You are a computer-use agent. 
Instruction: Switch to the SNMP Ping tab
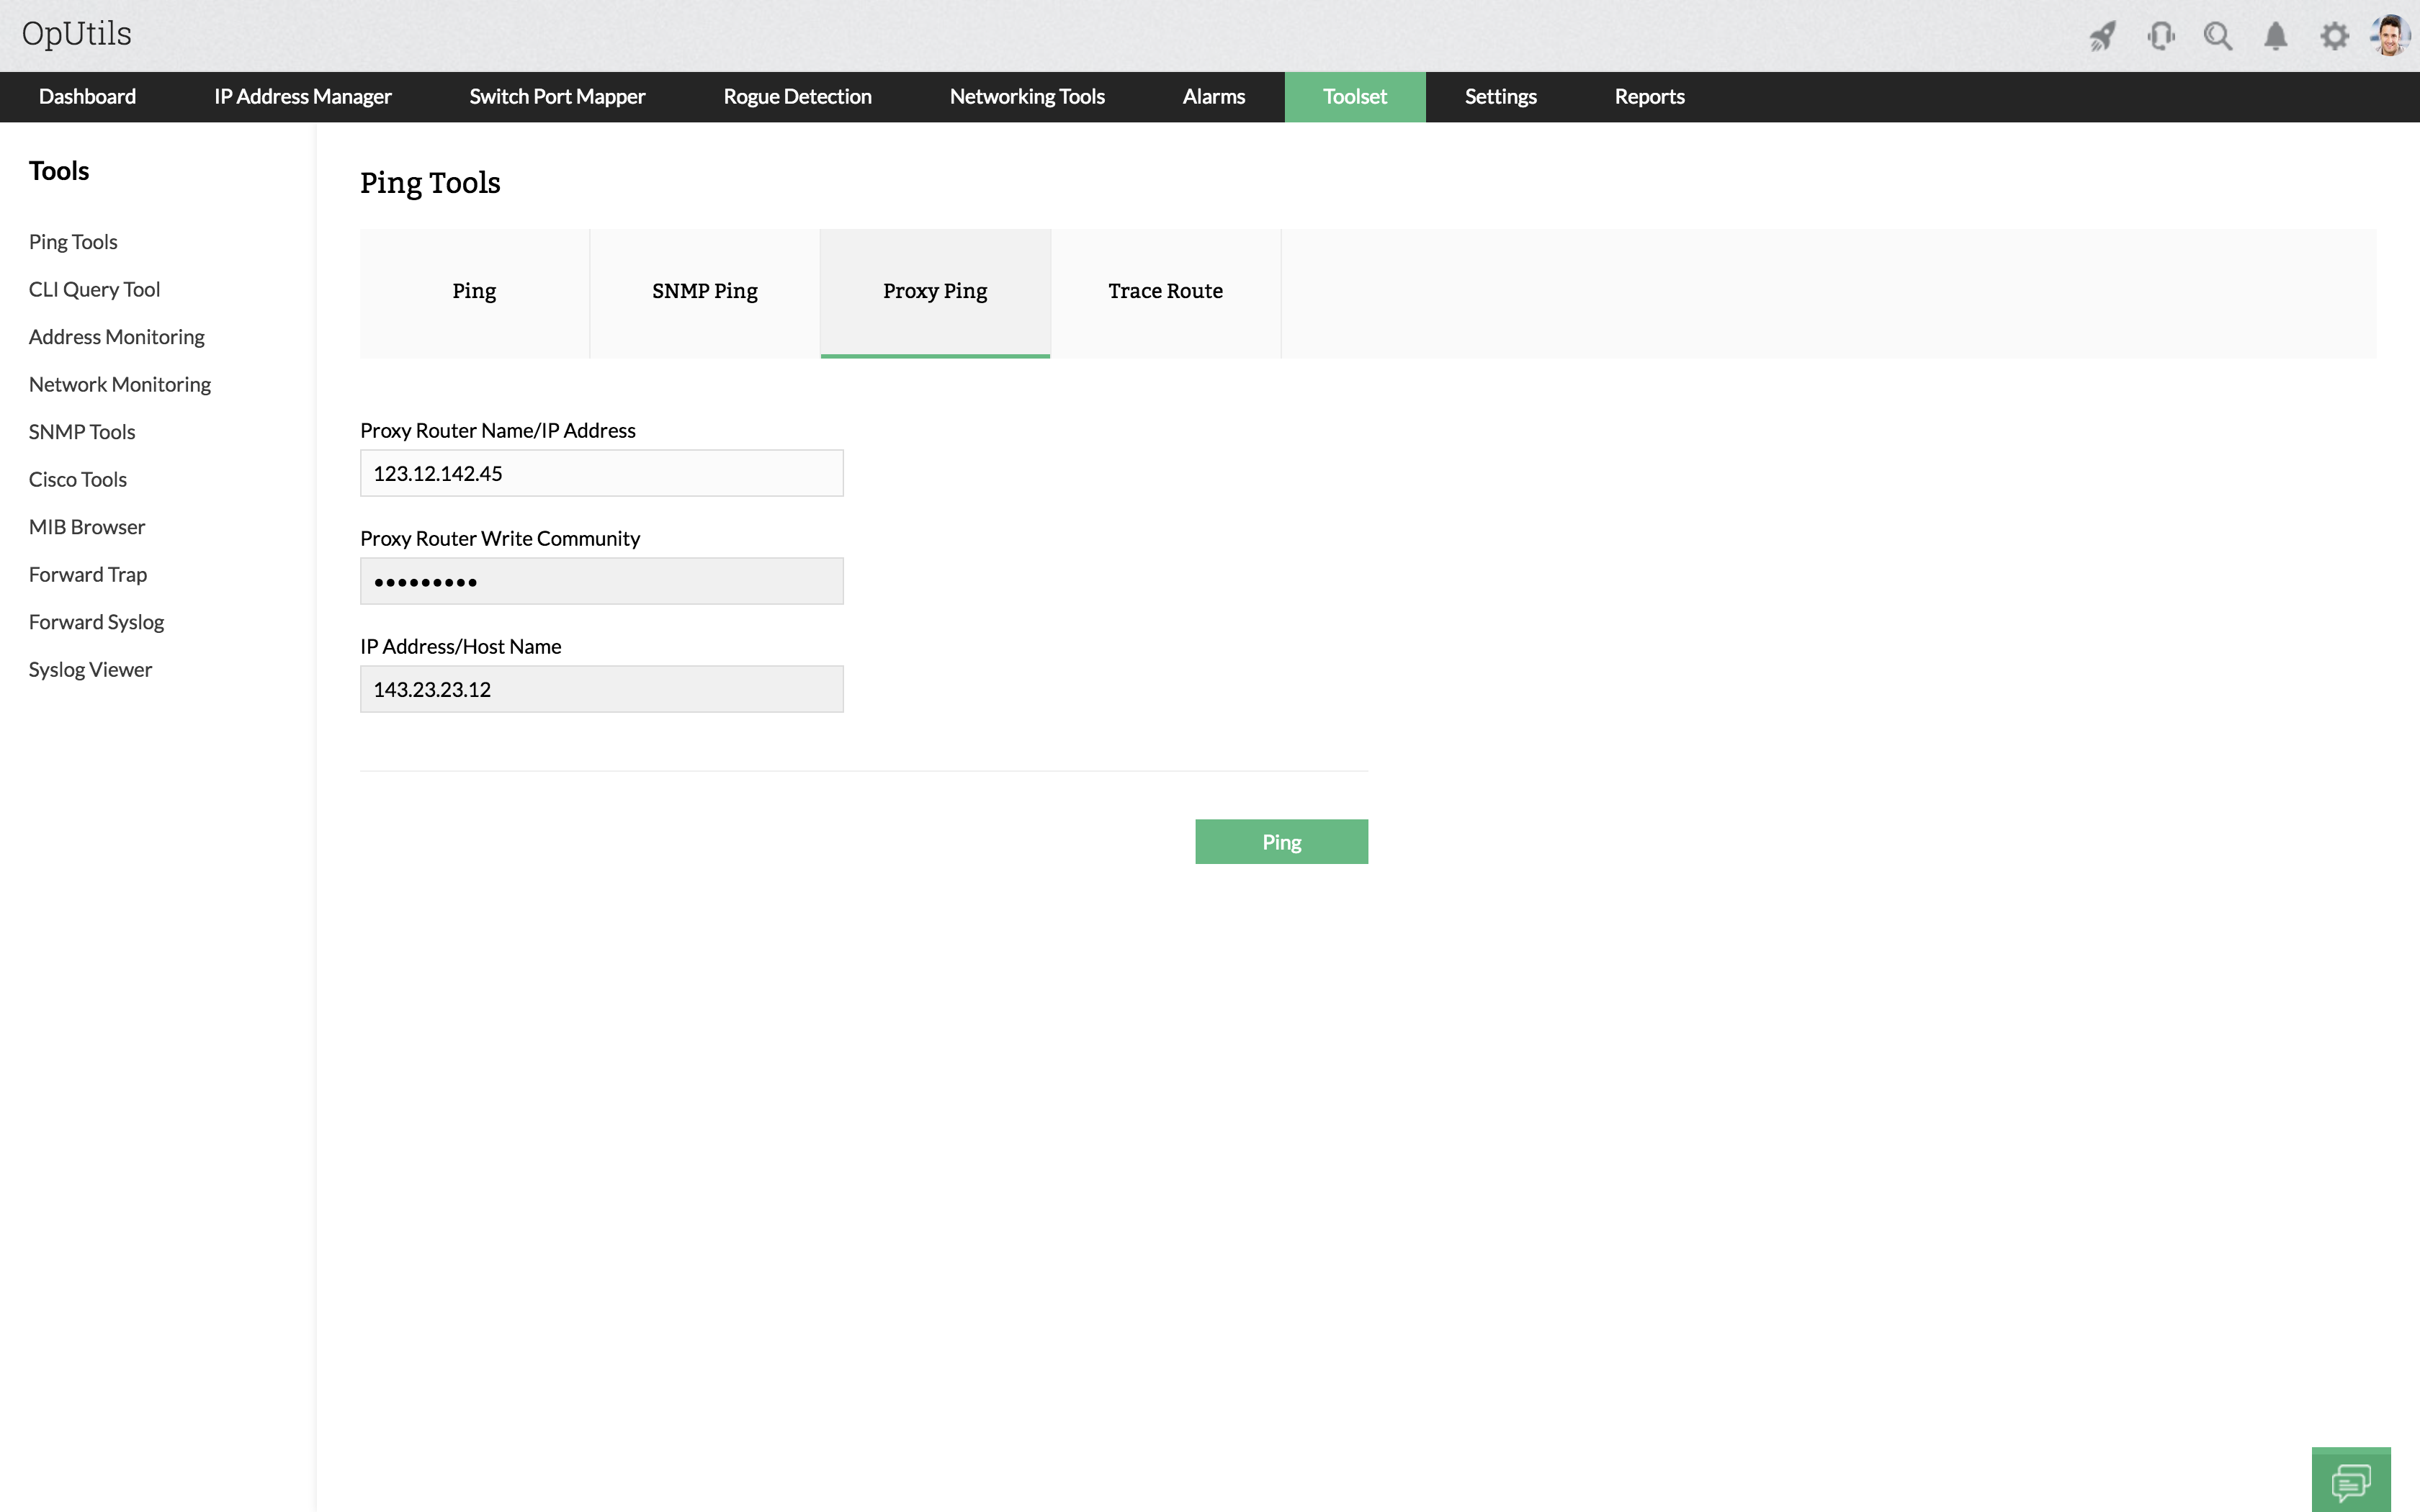pyautogui.click(x=705, y=291)
